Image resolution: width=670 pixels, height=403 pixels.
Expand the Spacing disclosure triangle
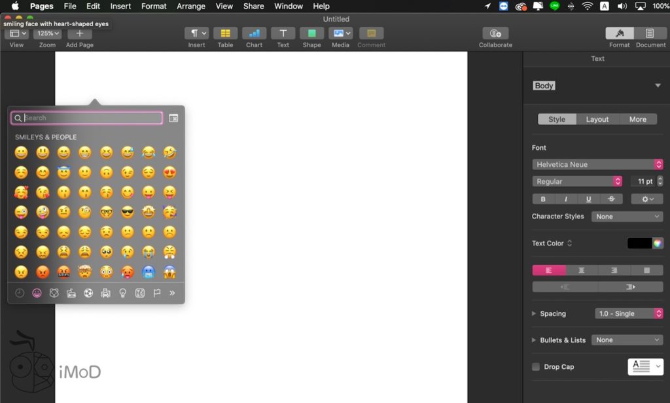pyautogui.click(x=535, y=314)
